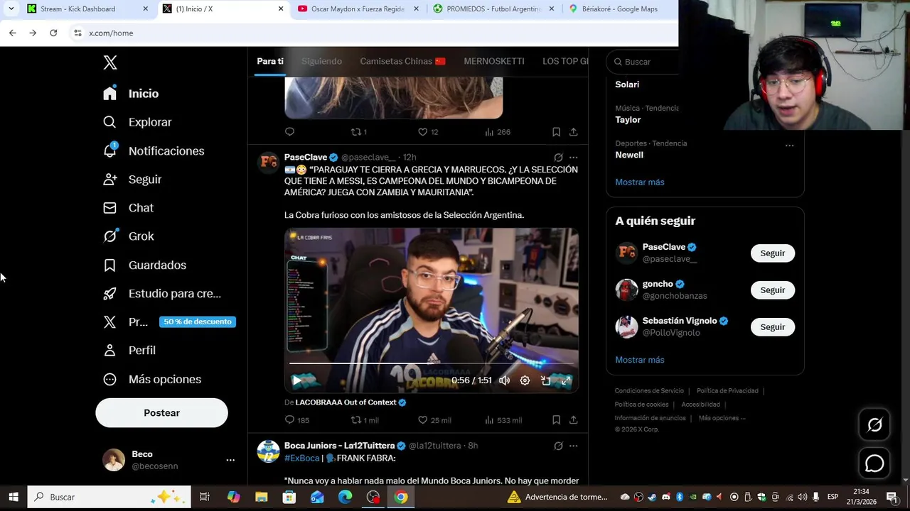
Task: Open account menu dots next to Beco
Action: [230, 460]
